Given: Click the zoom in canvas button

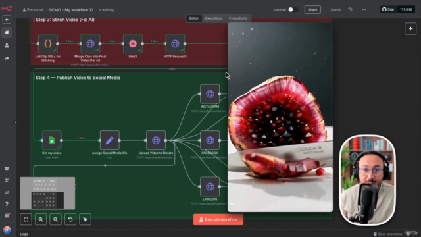Looking at the screenshot, I should click(x=41, y=219).
